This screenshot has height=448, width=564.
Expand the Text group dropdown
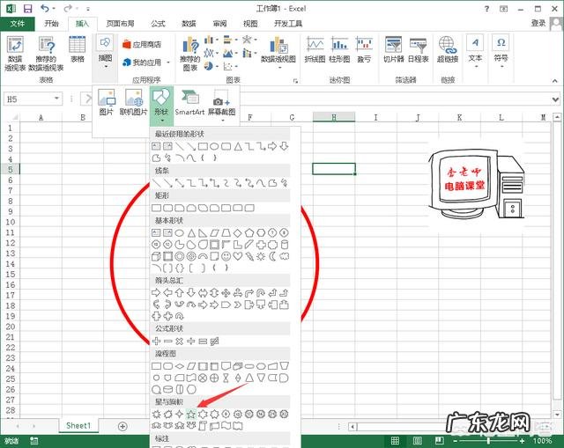point(476,67)
